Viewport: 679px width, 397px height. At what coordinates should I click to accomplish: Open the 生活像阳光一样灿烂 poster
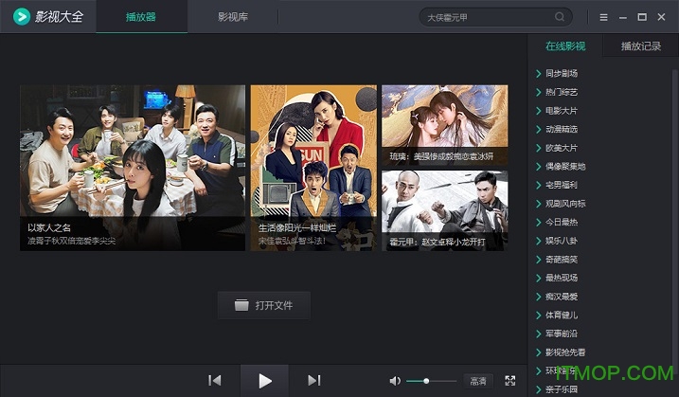(313, 168)
